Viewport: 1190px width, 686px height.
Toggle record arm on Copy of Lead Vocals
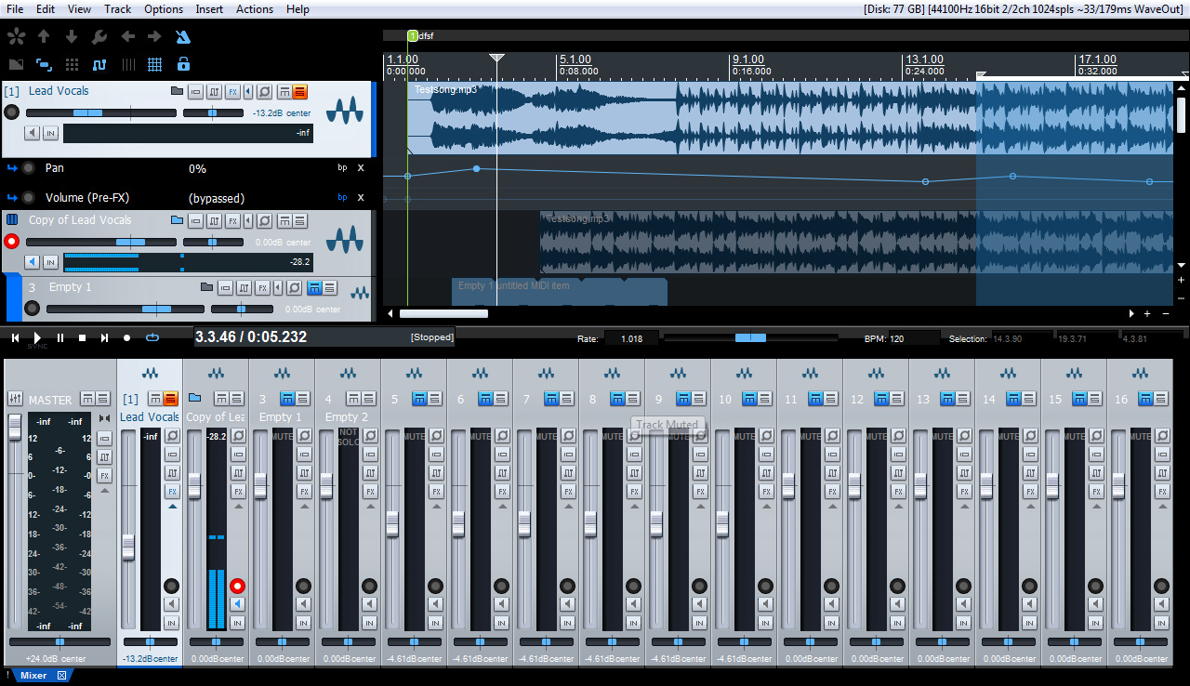click(x=11, y=241)
